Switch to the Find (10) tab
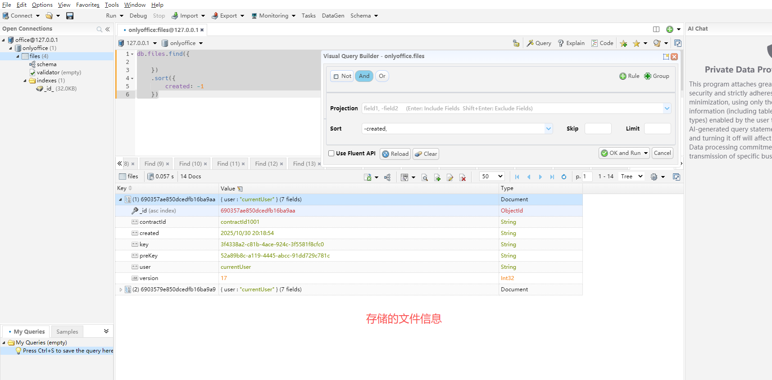Screen dimensions: 772x380 [x=193, y=164]
